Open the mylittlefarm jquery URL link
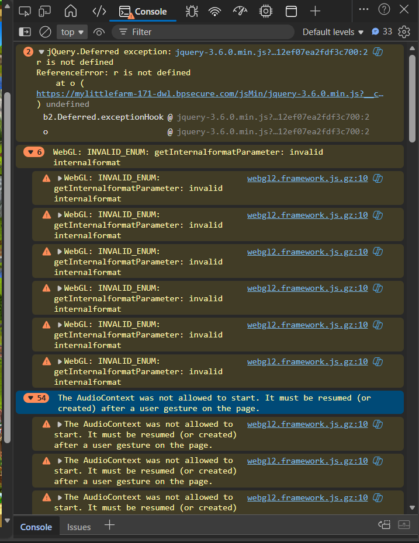 tap(210, 93)
